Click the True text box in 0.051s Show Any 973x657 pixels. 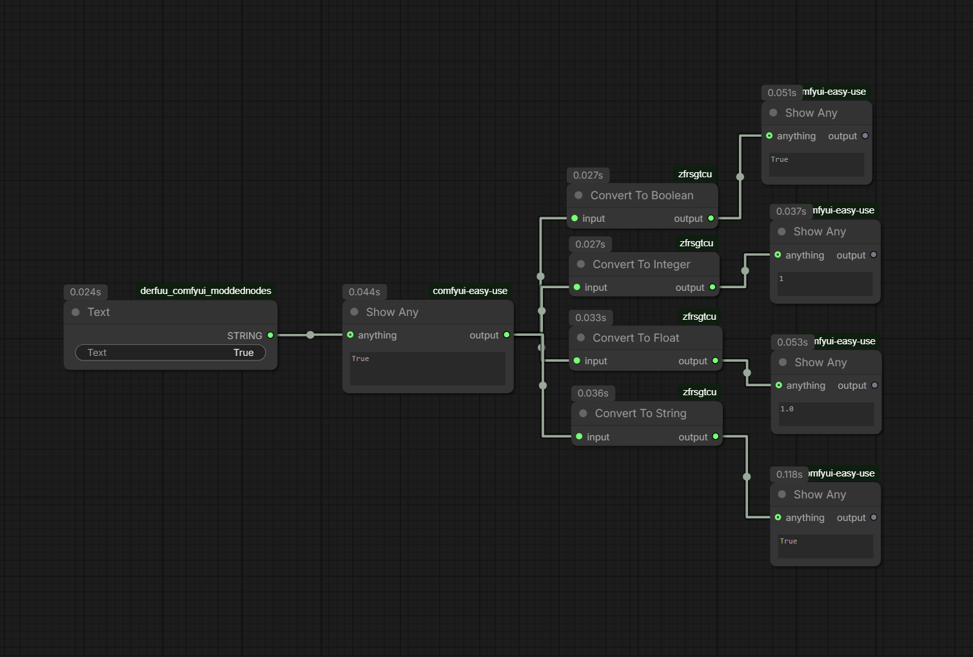pos(816,164)
